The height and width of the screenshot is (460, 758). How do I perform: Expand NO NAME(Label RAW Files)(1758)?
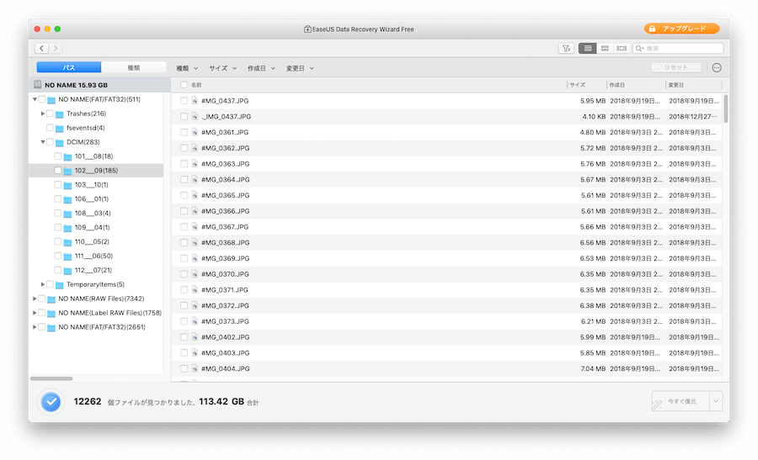35,313
